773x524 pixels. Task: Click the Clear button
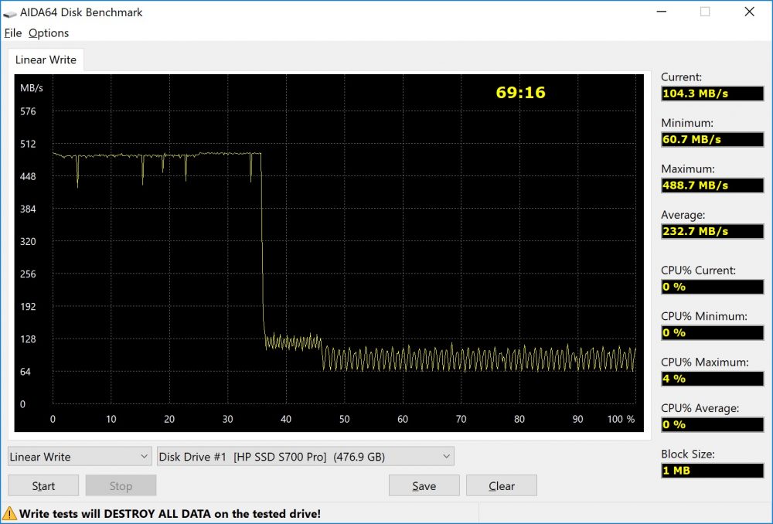coord(502,485)
